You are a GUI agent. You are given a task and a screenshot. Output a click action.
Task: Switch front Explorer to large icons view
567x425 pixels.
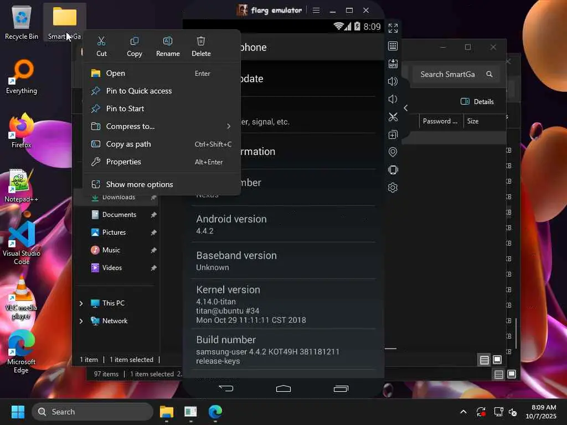497,360
